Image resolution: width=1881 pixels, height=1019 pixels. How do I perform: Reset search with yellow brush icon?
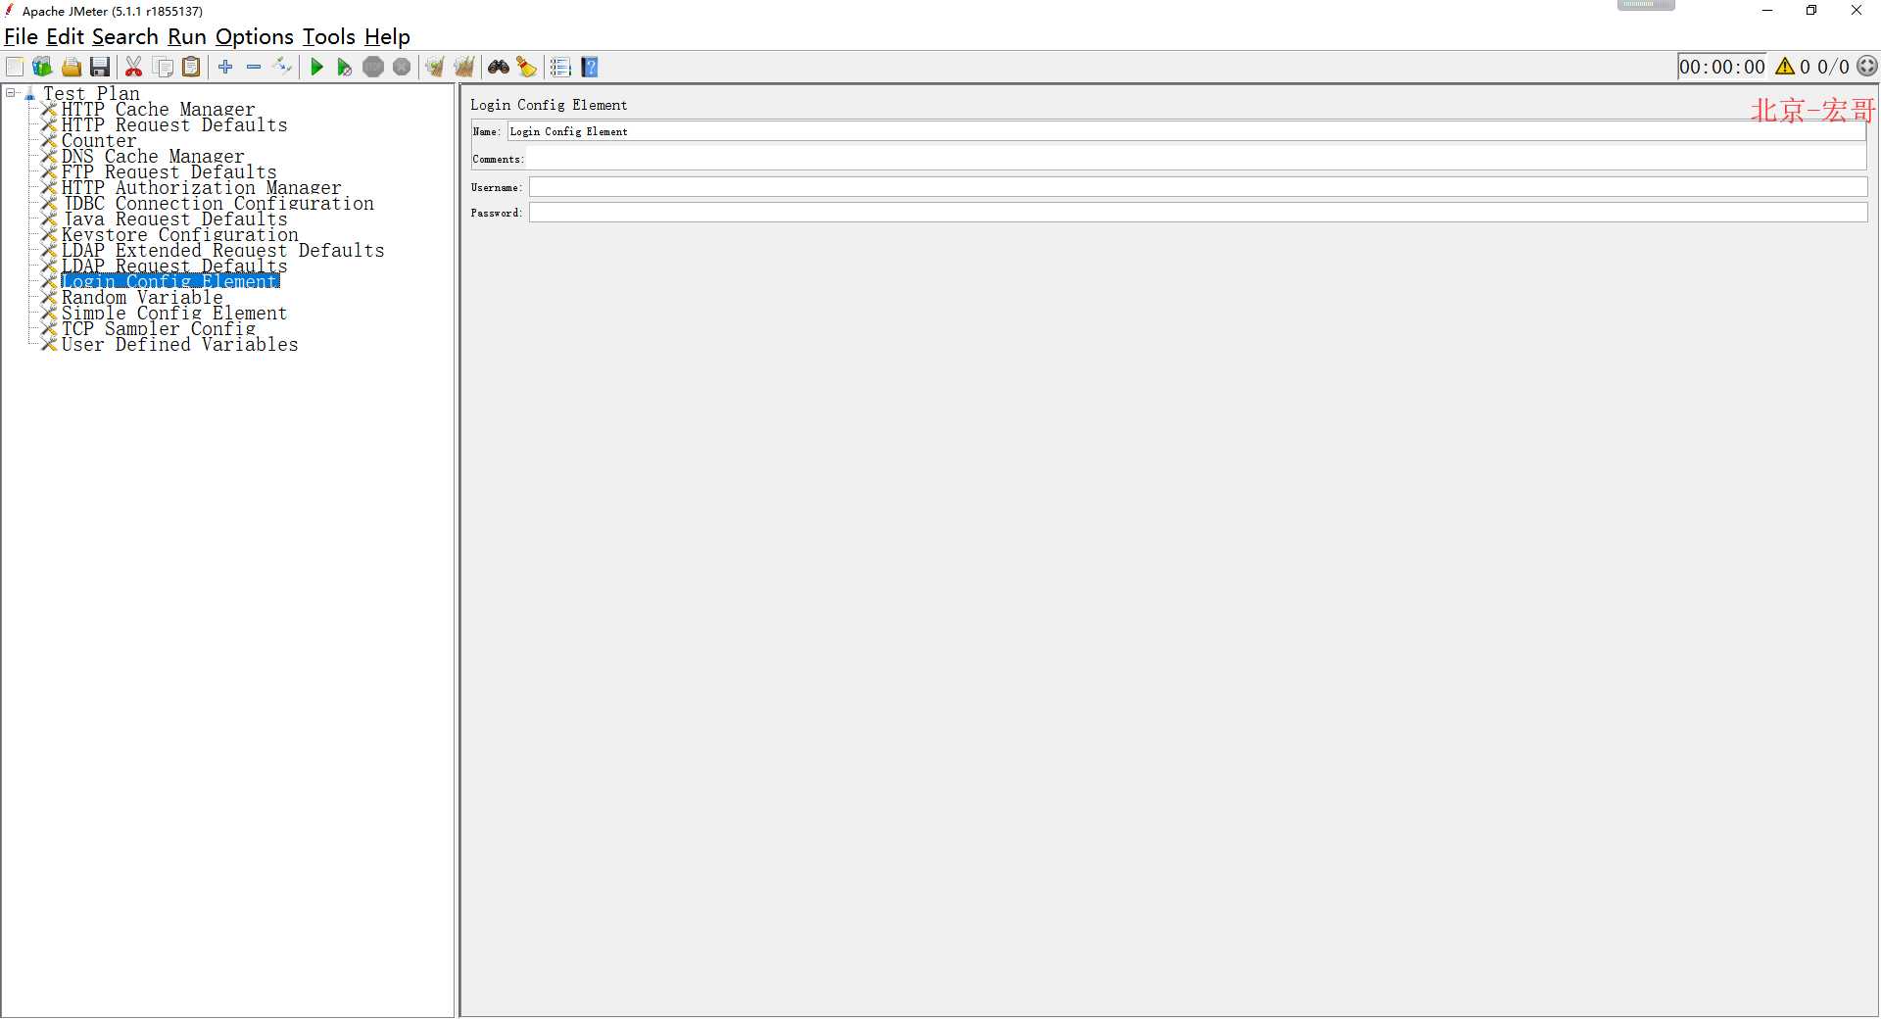[527, 67]
